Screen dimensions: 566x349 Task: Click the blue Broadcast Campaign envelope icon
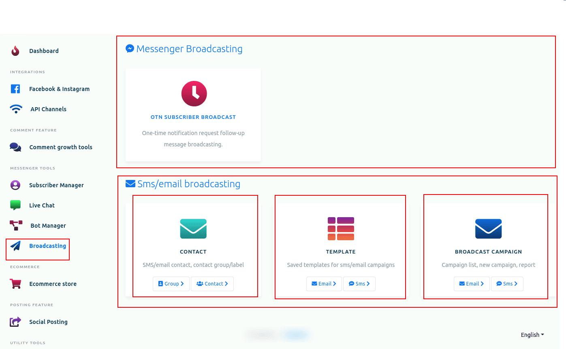pos(488,229)
